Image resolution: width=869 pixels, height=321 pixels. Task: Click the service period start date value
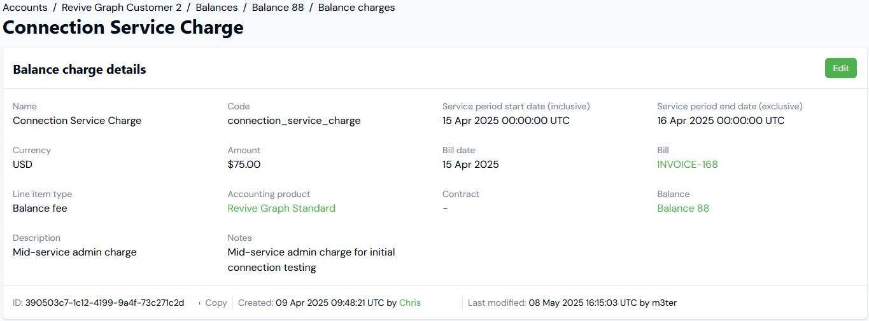tap(506, 120)
